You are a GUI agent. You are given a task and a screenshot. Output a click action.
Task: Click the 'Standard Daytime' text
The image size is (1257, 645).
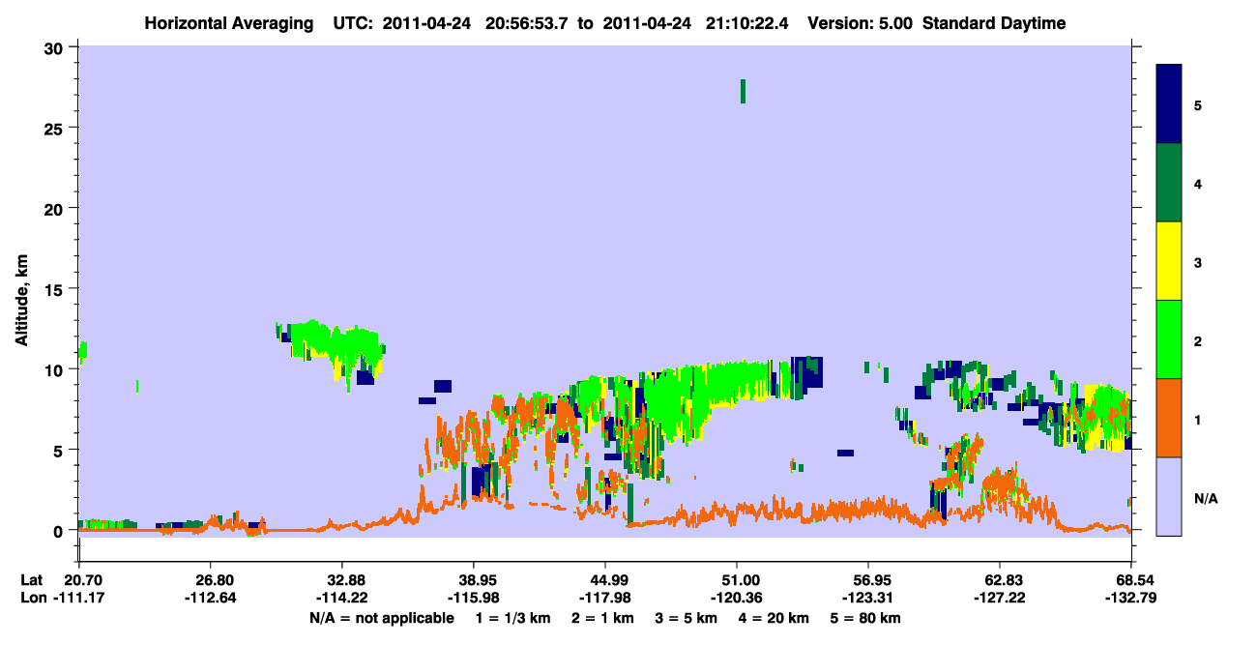[994, 23]
